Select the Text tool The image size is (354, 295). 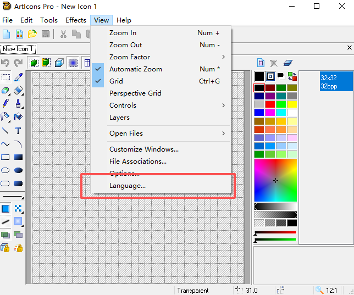tap(18, 131)
